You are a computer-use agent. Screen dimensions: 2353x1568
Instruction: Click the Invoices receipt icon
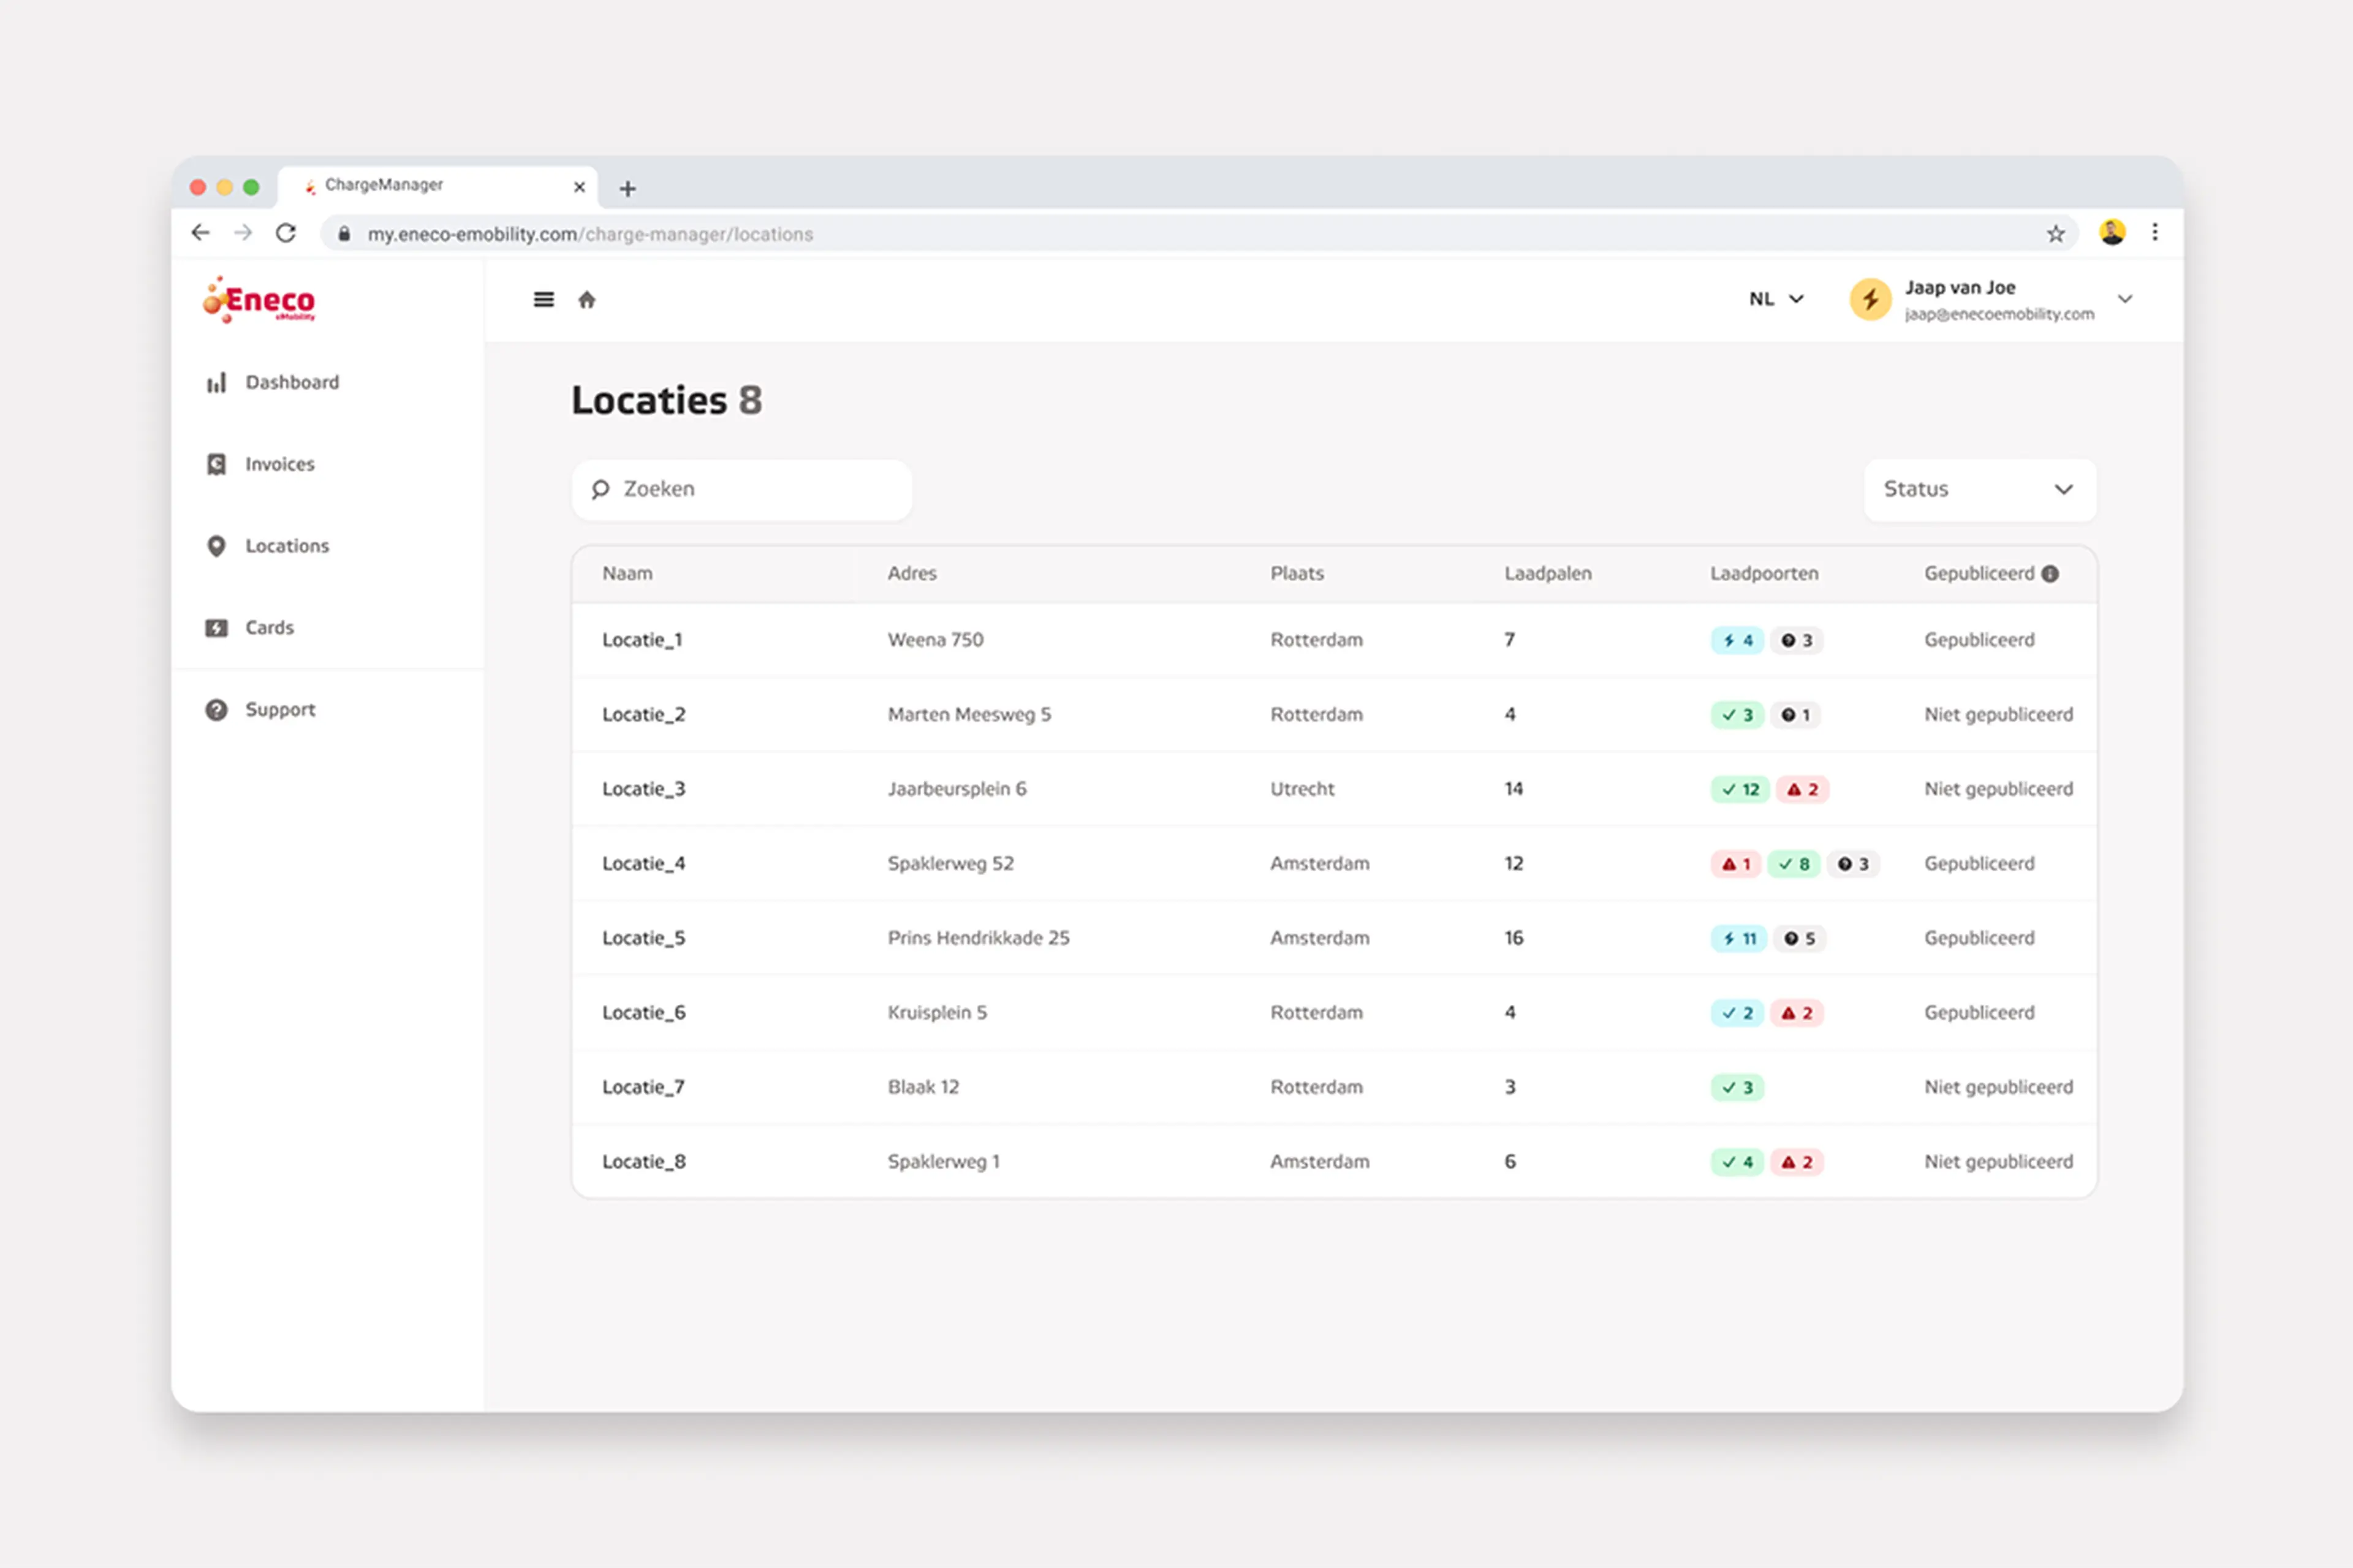click(216, 464)
